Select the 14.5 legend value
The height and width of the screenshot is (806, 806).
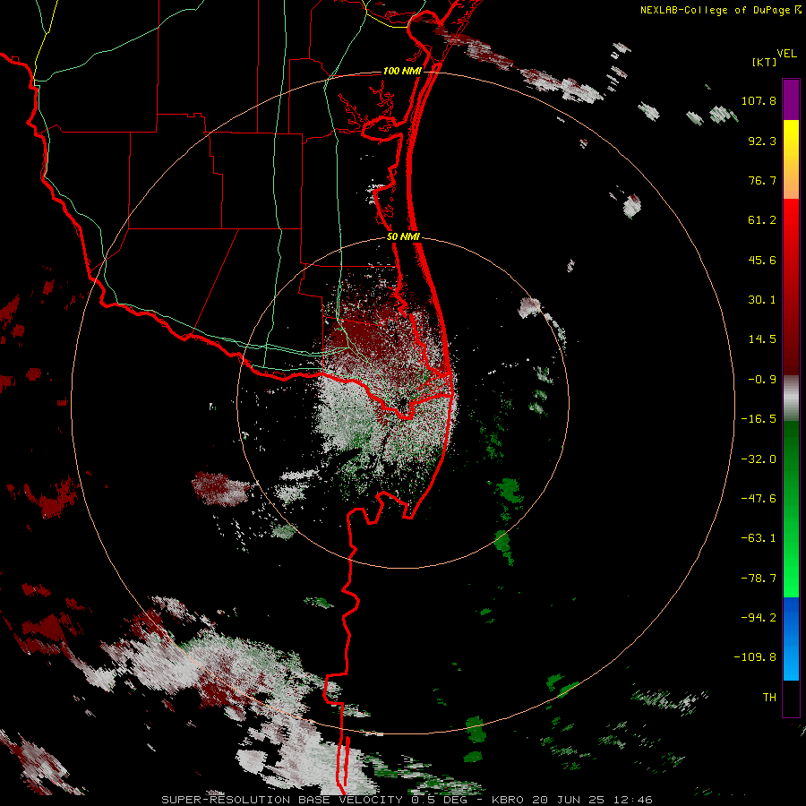pyautogui.click(x=762, y=339)
